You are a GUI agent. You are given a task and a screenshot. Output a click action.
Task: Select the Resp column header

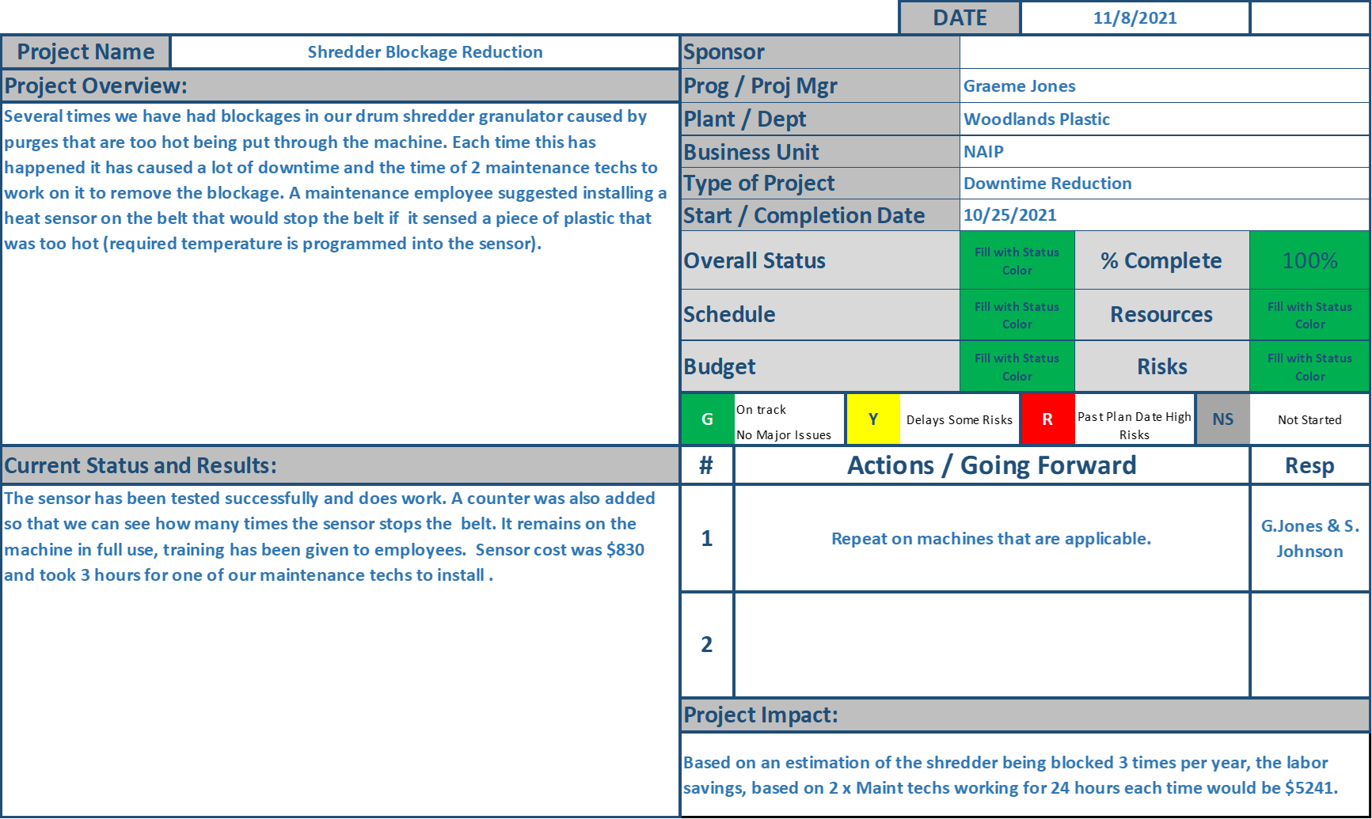1309,465
